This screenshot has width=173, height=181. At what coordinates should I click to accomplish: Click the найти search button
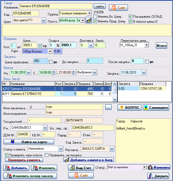coord(100,6)
